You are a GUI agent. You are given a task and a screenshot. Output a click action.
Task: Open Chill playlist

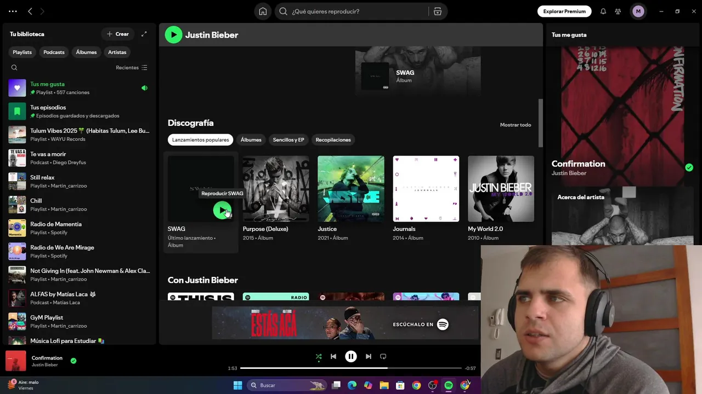[80, 205]
